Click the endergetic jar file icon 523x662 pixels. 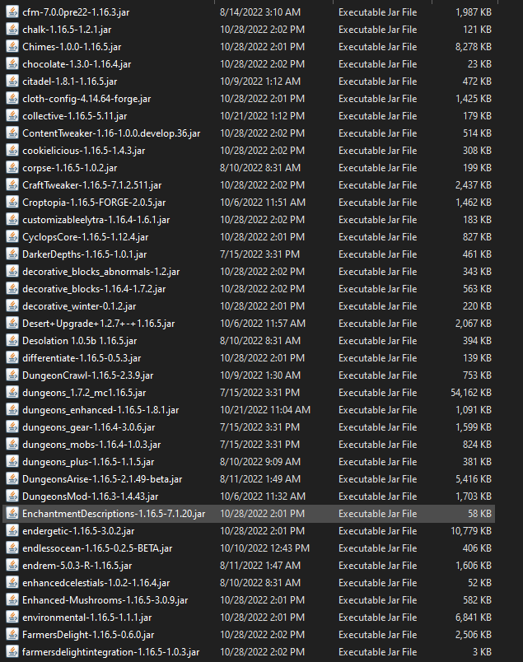pos(12,531)
